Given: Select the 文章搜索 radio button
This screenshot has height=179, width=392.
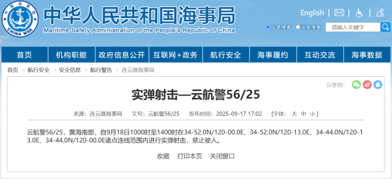Looking at the screenshot, I should [268, 27].
